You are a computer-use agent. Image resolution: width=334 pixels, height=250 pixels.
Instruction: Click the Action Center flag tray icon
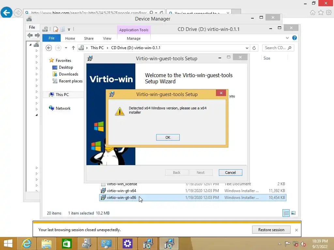tap(287, 243)
